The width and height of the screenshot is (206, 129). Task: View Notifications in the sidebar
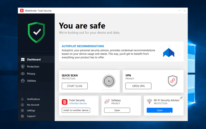coord(33,99)
